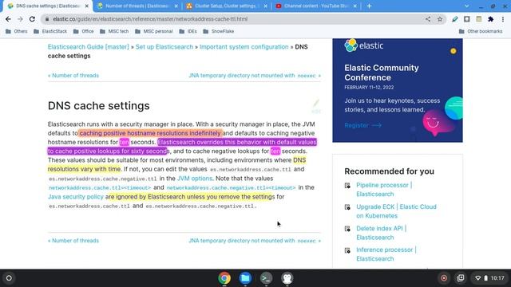Open the MISC tech bookmarks folder
The width and height of the screenshot is (511, 287).
click(114, 31)
